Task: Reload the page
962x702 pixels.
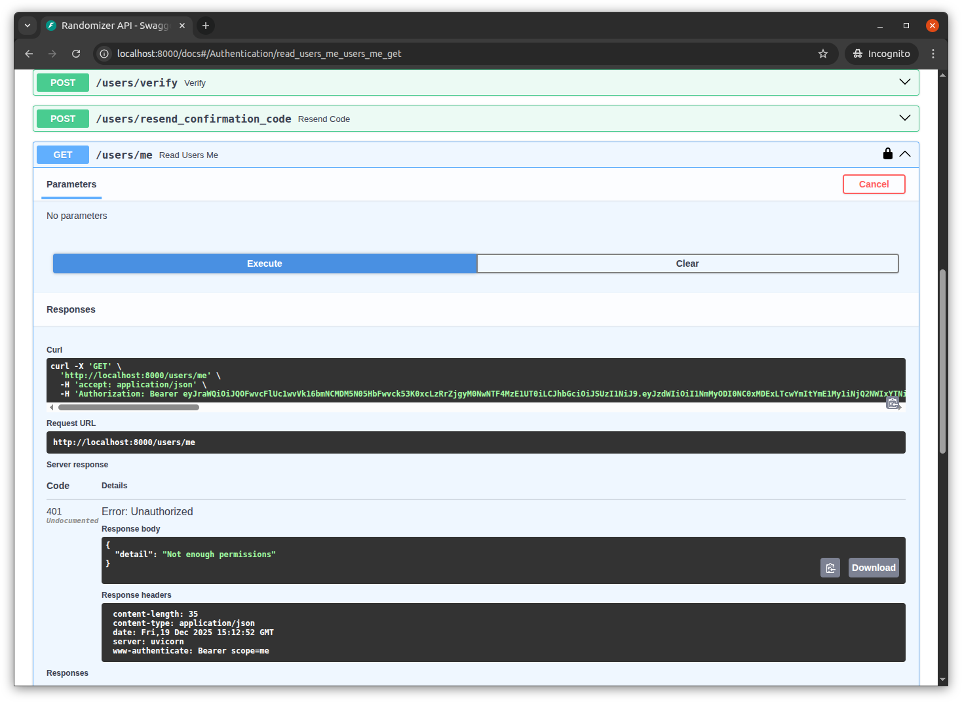Action: [x=76, y=54]
